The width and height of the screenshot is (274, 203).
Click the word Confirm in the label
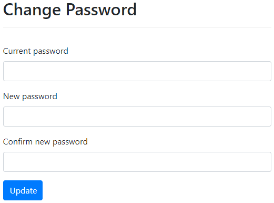pyautogui.click(x=18, y=142)
